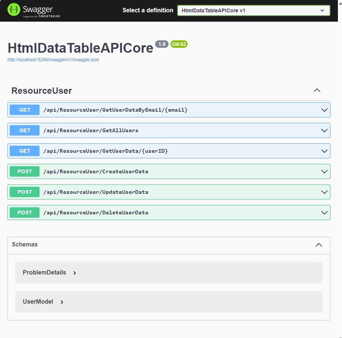Expand the GetUserDataByEmail endpoint chevron
This screenshot has width=342, height=338.
click(x=324, y=110)
